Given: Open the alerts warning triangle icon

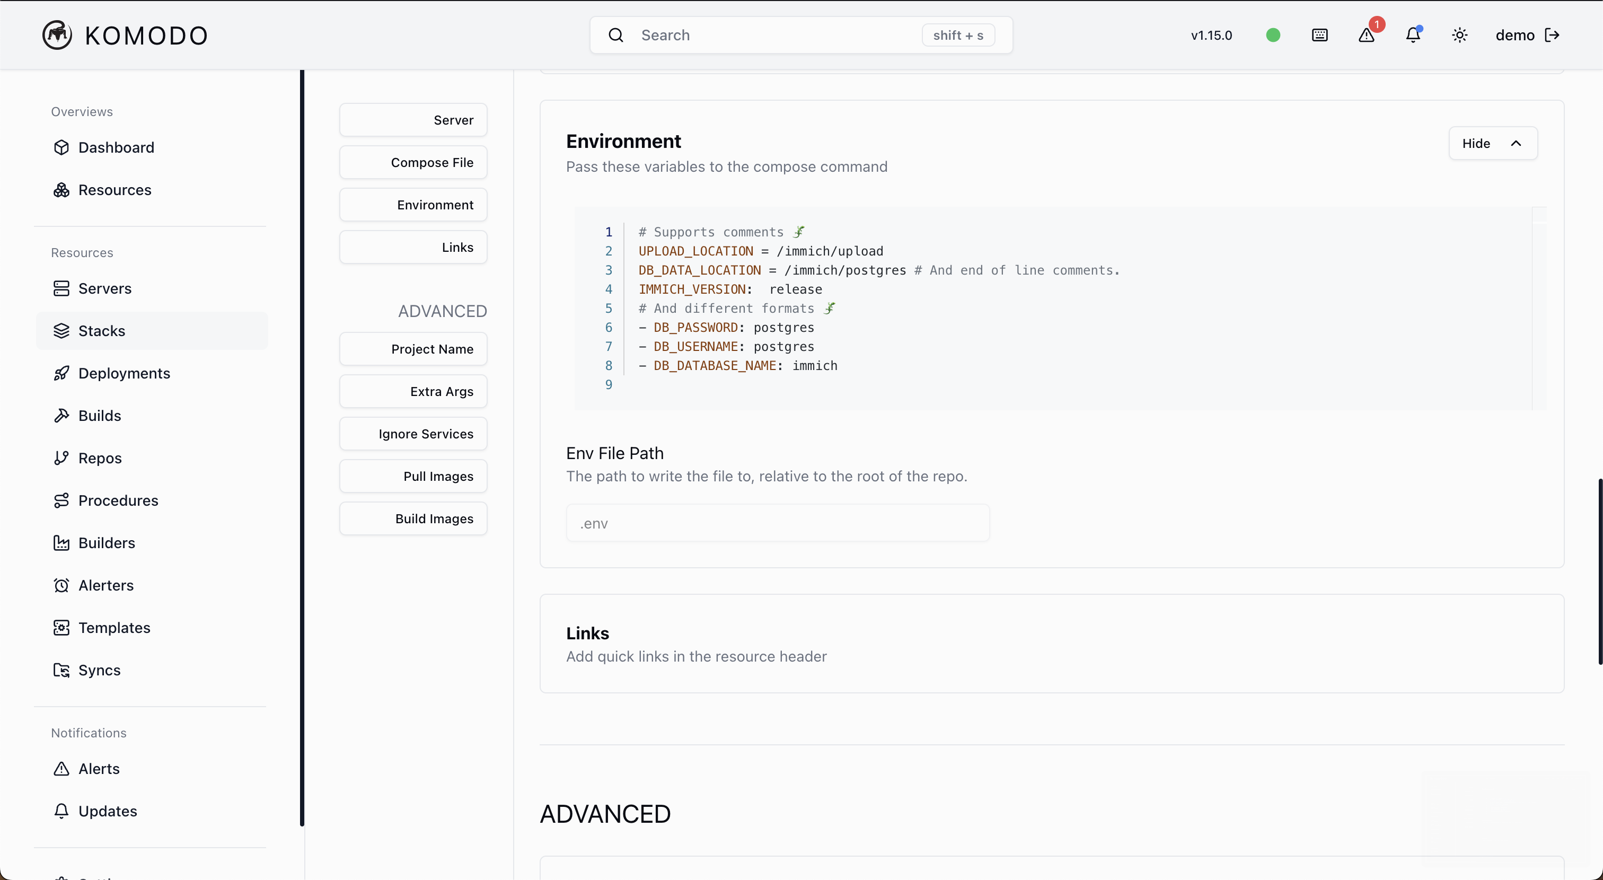Looking at the screenshot, I should tap(1366, 36).
